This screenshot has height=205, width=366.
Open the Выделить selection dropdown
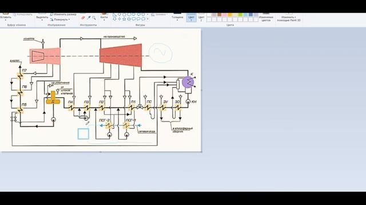42,18
